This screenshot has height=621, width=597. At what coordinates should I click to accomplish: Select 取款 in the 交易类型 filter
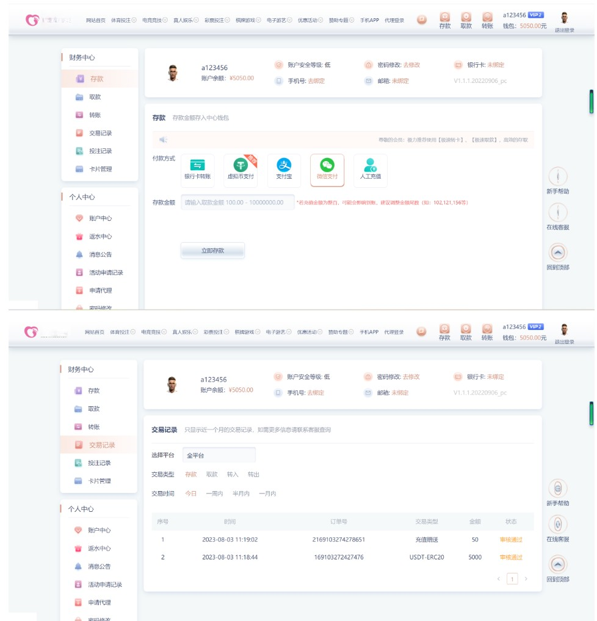(212, 474)
